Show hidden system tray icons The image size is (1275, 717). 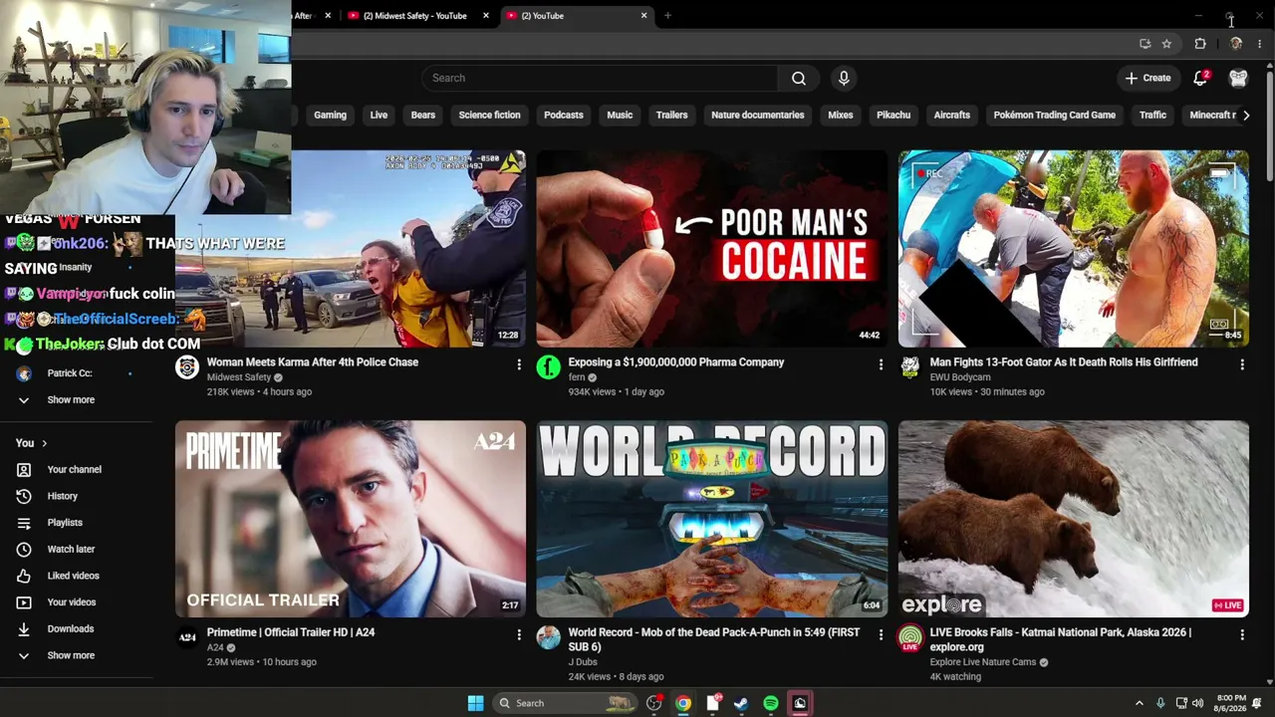point(1140,703)
